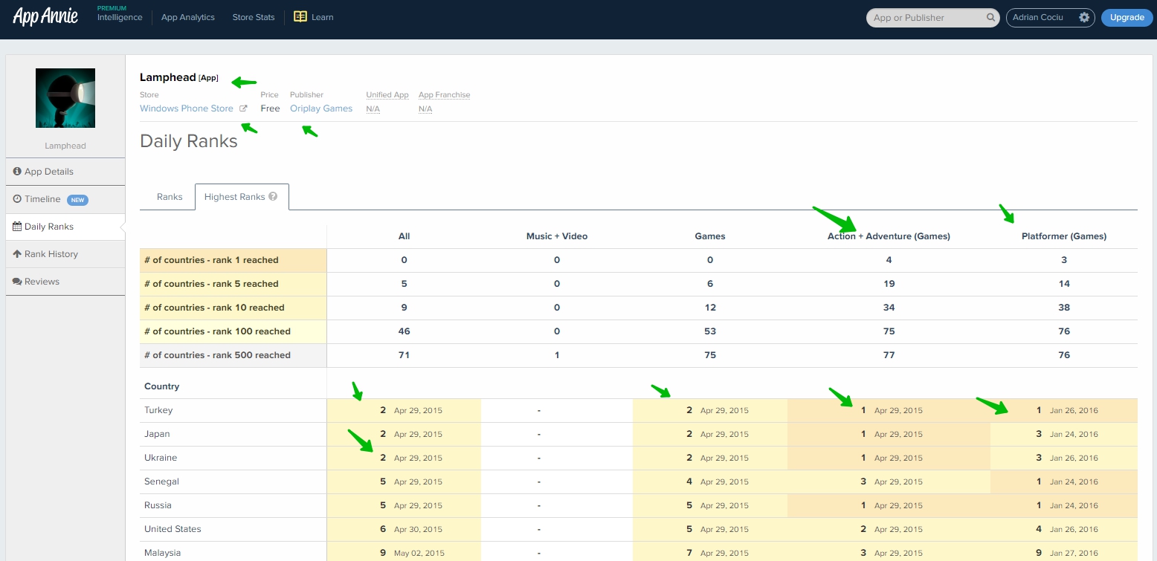Open the Store Stats menu
Viewport: 1157px width, 561px height.
(x=254, y=17)
